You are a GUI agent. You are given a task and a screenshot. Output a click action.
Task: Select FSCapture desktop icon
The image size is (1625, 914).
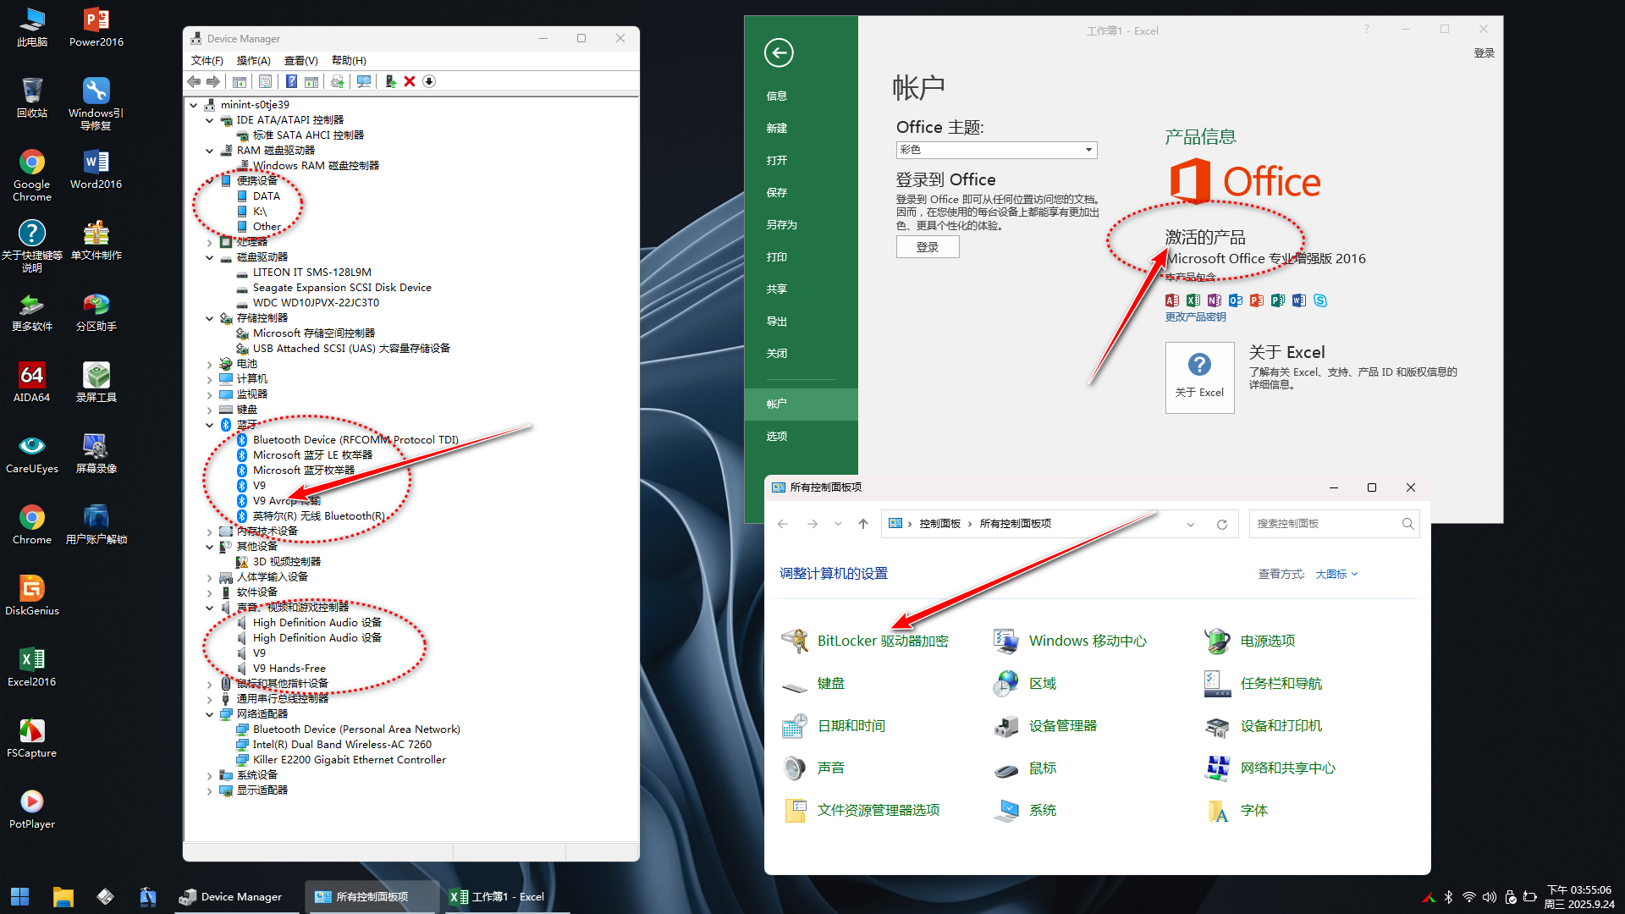coord(32,737)
